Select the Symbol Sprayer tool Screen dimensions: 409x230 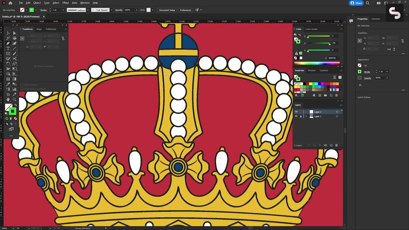point(8,89)
